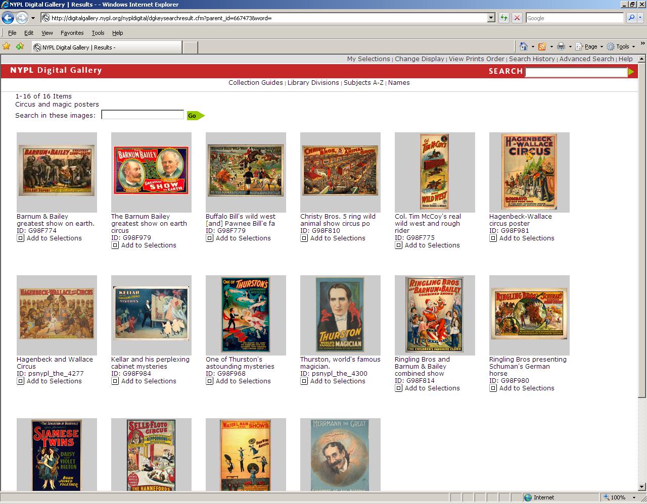Tick Add to Selections for psnypl_the_4277
The image size is (647, 504).
click(21, 381)
